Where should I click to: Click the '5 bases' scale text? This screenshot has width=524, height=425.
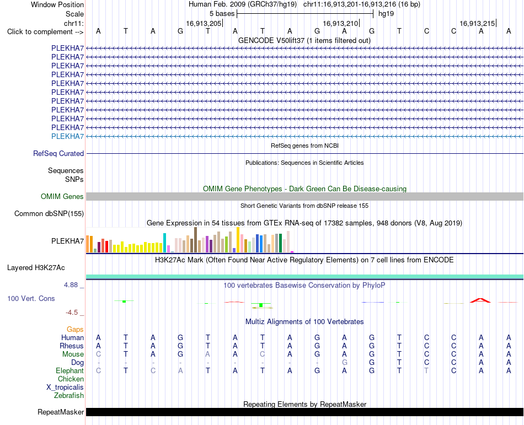click(x=222, y=14)
